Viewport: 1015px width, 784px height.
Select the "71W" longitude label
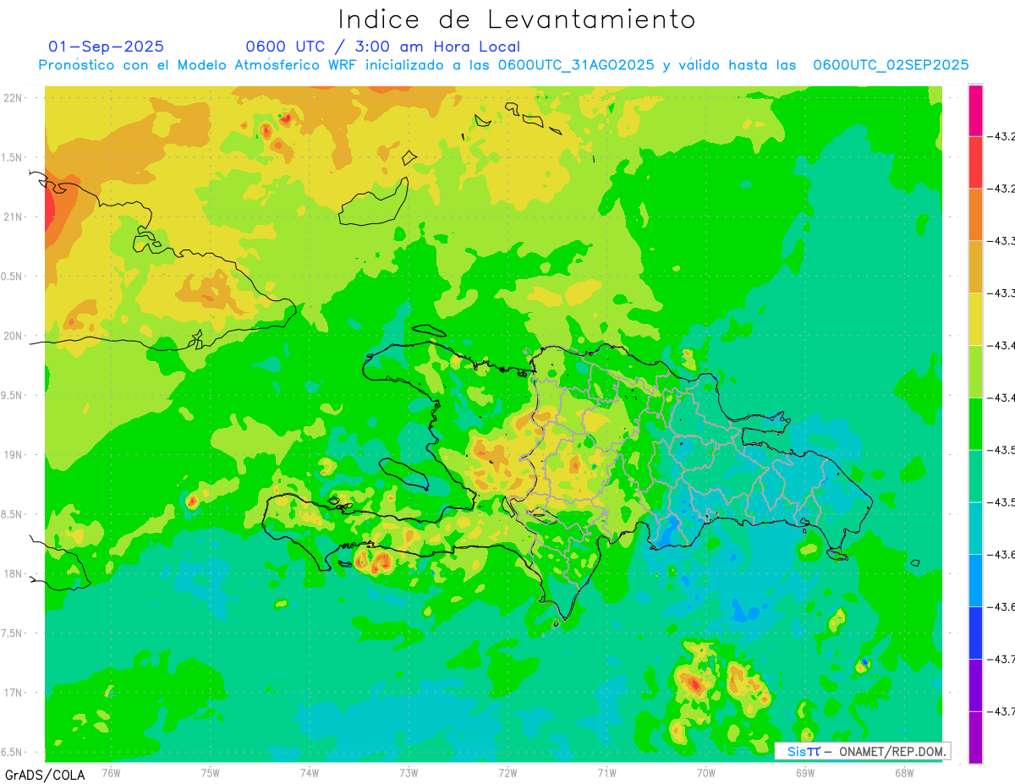click(x=606, y=772)
